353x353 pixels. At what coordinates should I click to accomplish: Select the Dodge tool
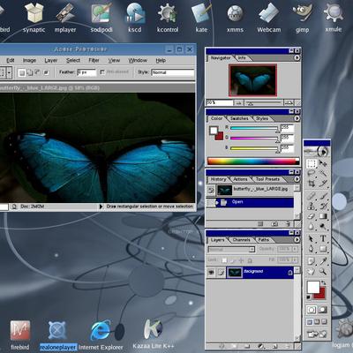coord(323,226)
